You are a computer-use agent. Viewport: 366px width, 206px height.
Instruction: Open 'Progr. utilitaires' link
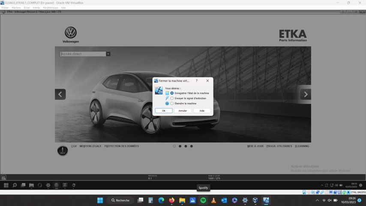[279, 146]
